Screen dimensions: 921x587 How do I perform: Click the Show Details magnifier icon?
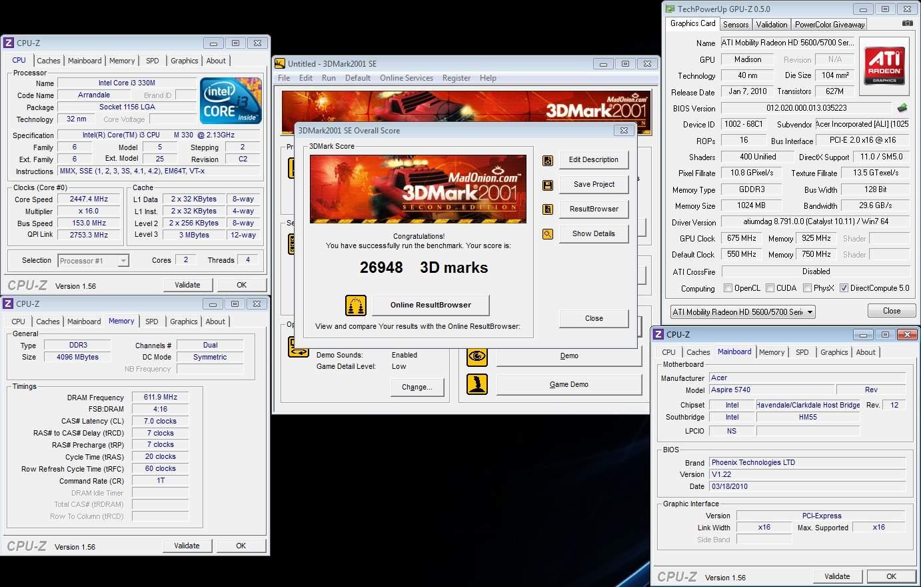[548, 234]
